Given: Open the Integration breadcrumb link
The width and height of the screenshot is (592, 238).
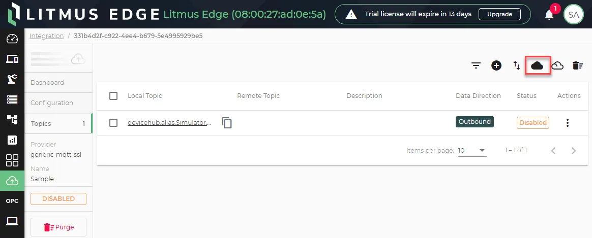Looking at the screenshot, I should (x=46, y=36).
